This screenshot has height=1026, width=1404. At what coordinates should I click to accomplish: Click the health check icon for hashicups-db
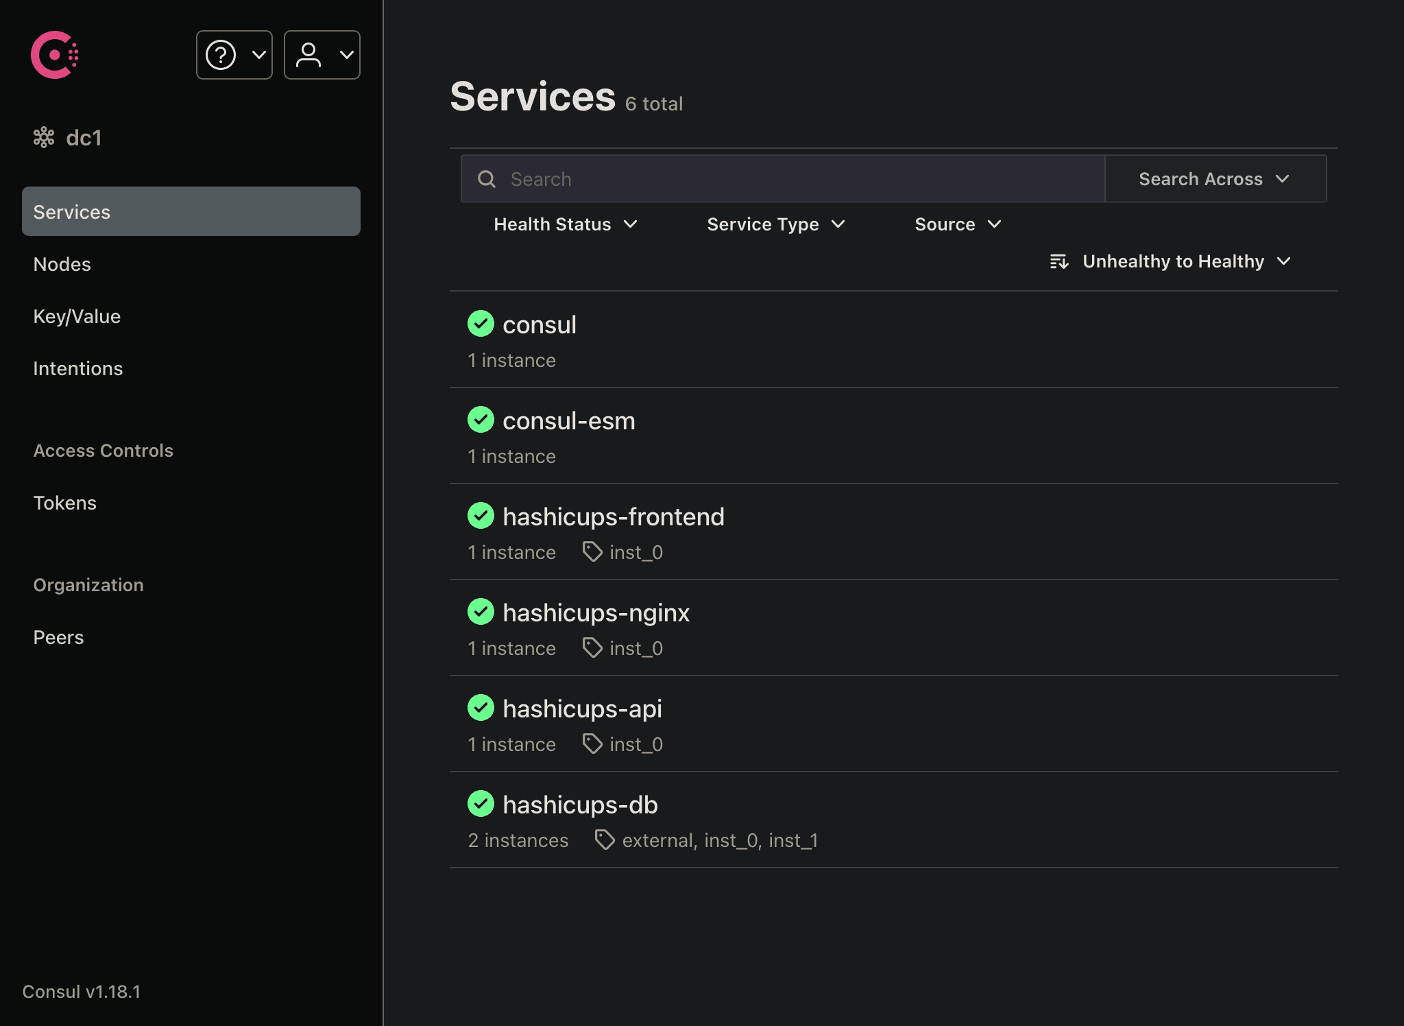[481, 804]
